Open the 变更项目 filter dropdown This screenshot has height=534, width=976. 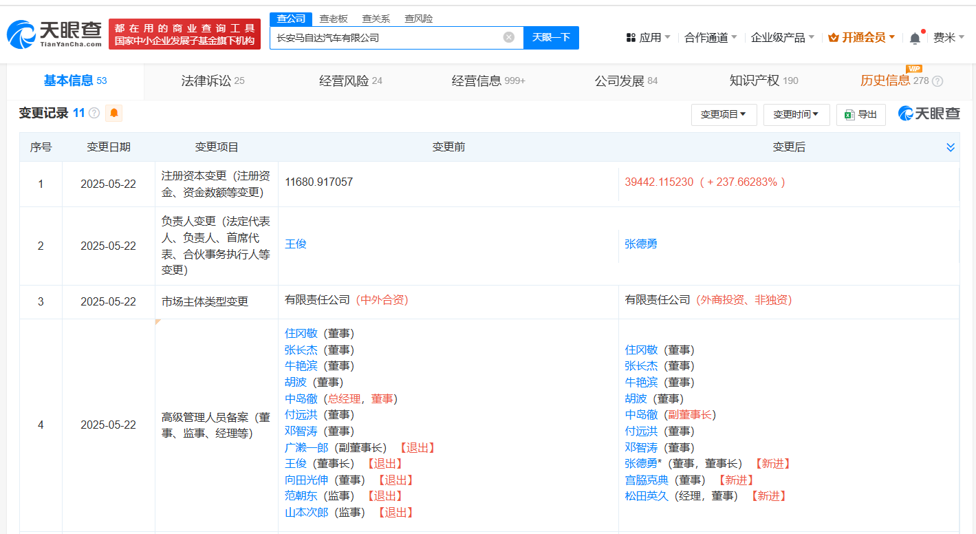724,115
